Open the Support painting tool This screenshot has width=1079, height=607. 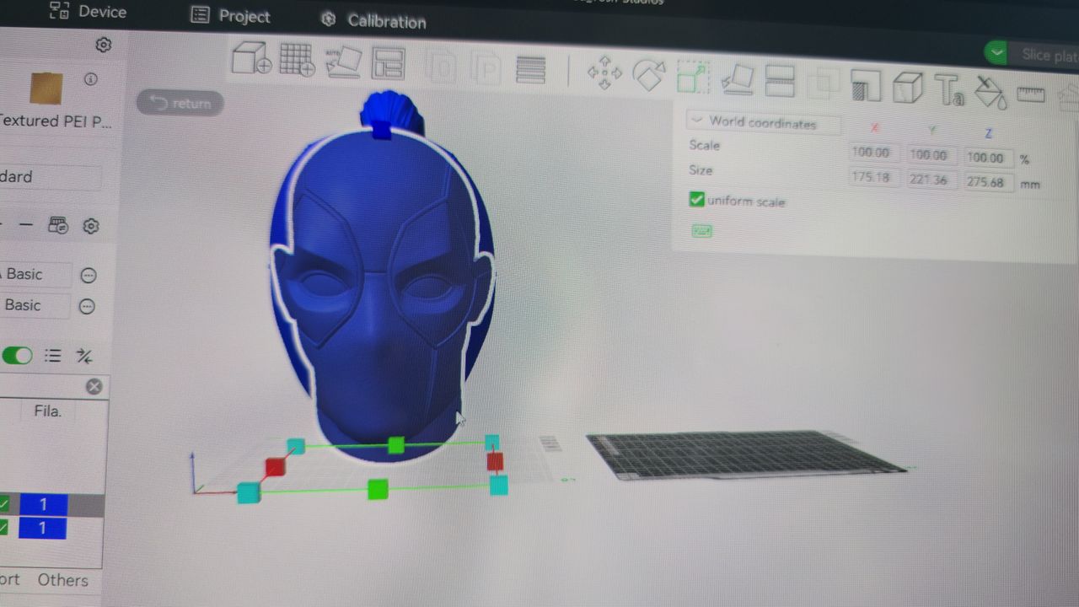(865, 85)
